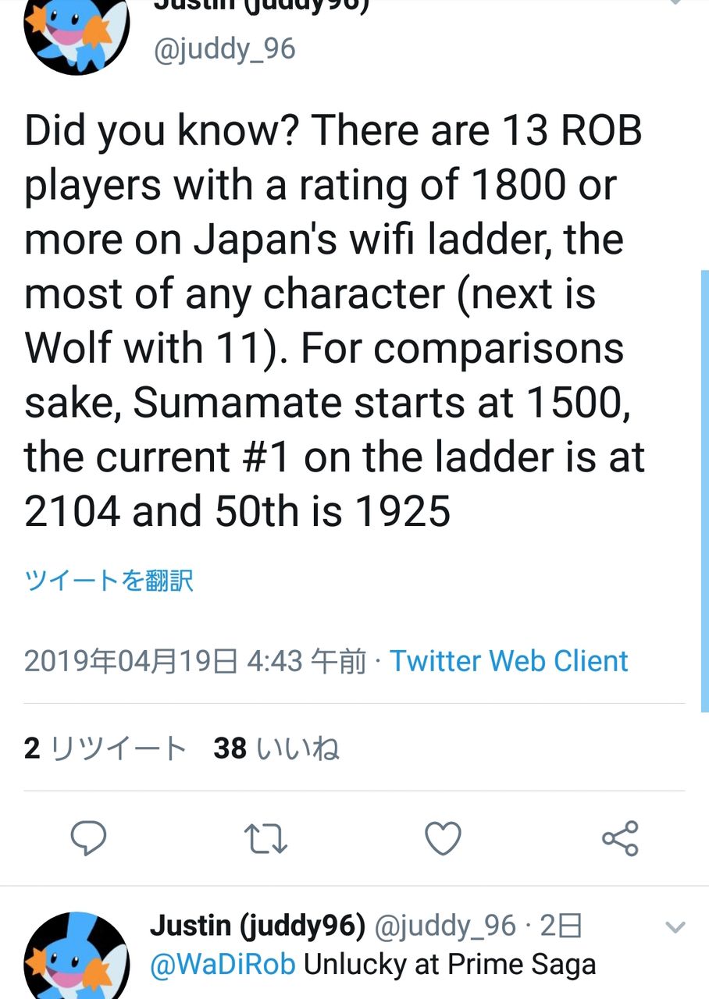Click the @juddy_96 handle under the header
Viewport: 709px width, 999px height.
(225, 49)
